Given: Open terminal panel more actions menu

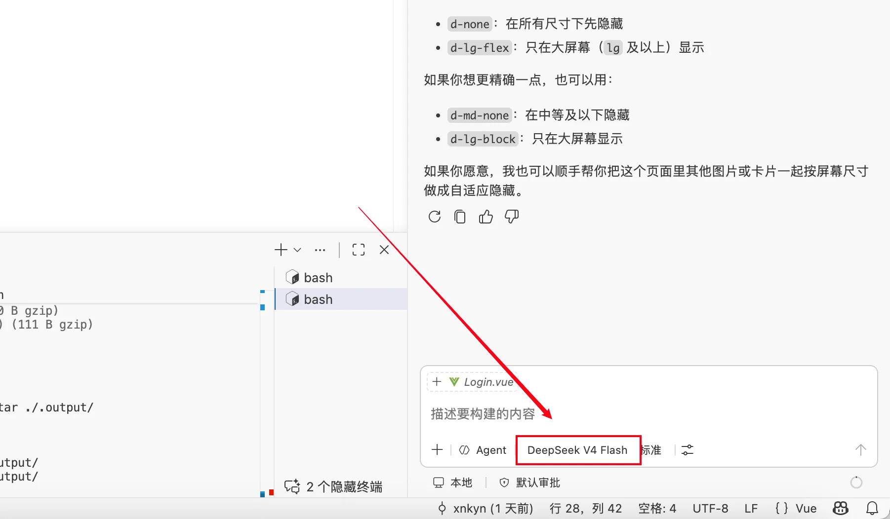Looking at the screenshot, I should coord(320,250).
